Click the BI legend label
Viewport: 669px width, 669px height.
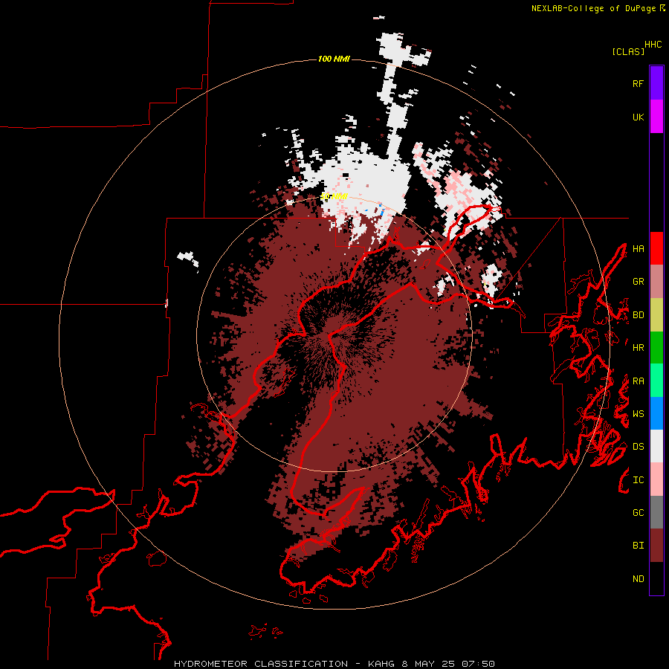tap(638, 546)
